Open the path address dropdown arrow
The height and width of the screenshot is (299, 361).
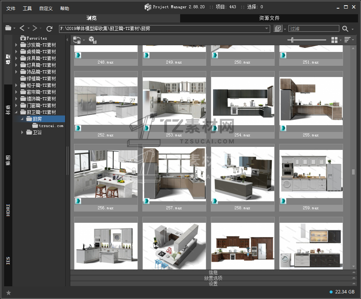tap(267, 28)
